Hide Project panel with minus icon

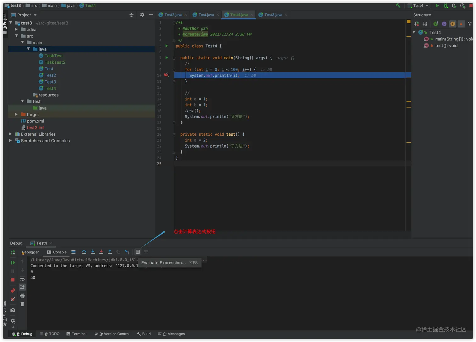pos(151,15)
